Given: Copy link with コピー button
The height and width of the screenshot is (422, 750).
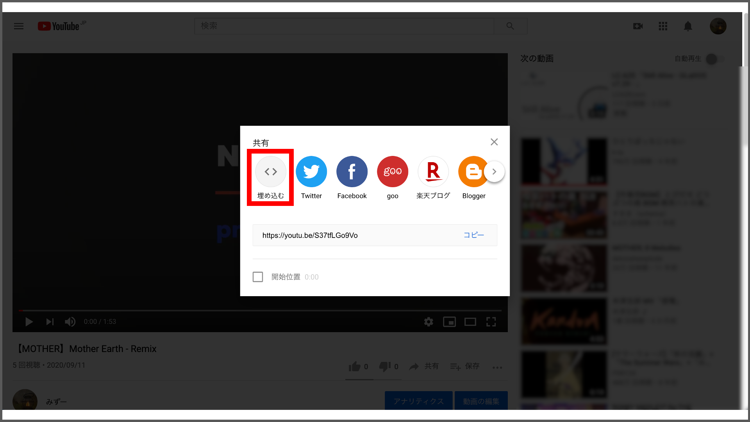Looking at the screenshot, I should tap(474, 235).
